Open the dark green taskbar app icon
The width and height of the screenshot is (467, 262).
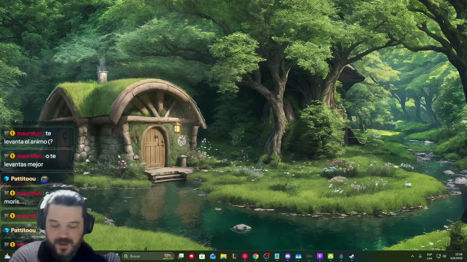(x=309, y=256)
